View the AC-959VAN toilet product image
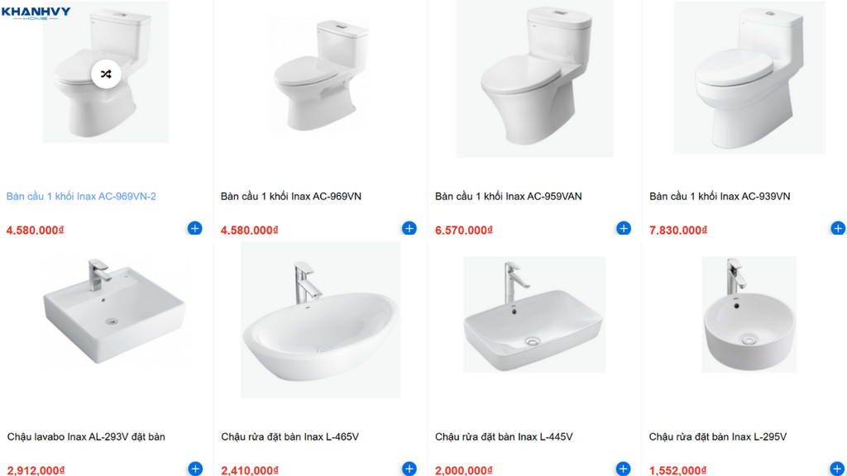Image resolution: width=847 pixels, height=476 pixels. tap(535, 79)
